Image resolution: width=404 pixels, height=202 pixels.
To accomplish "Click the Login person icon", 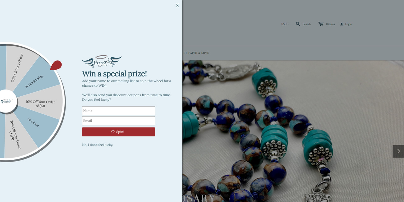I will [x=342, y=24].
